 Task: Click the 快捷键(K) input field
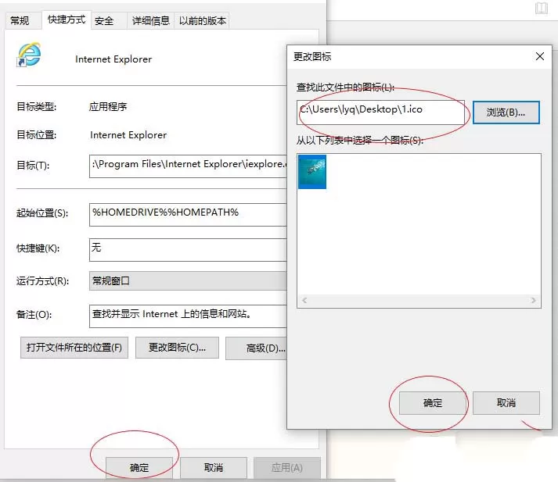click(x=188, y=250)
